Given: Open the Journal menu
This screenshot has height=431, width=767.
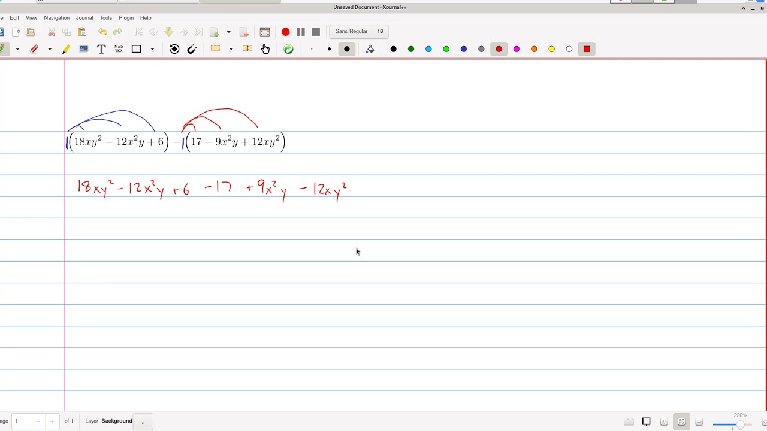Looking at the screenshot, I should (x=84, y=17).
